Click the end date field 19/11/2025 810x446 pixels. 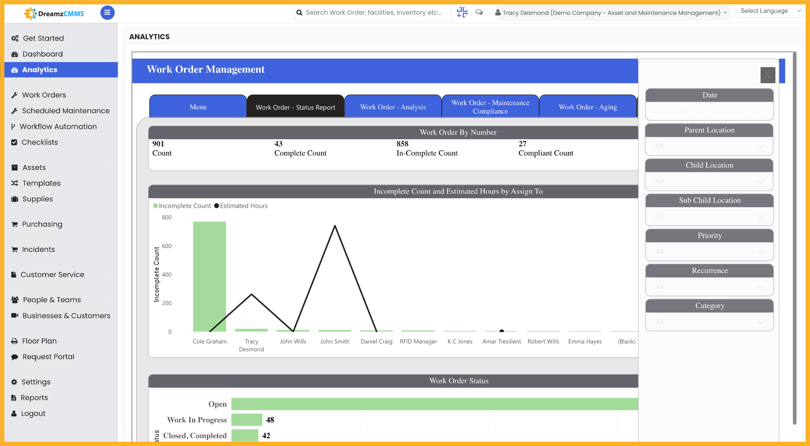click(731, 112)
